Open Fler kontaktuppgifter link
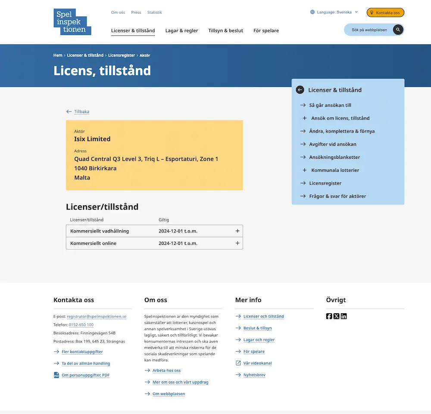Image resolution: width=431 pixels, height=414 pixels. [x=82, y=352]
